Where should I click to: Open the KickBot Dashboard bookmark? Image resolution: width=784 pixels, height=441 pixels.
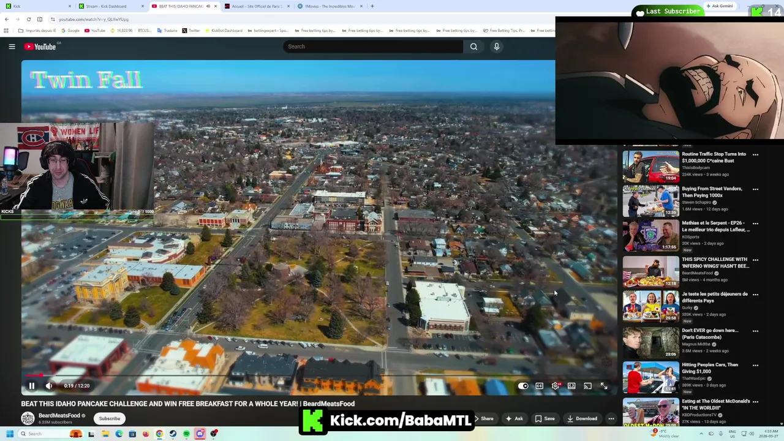coord(224,31)
